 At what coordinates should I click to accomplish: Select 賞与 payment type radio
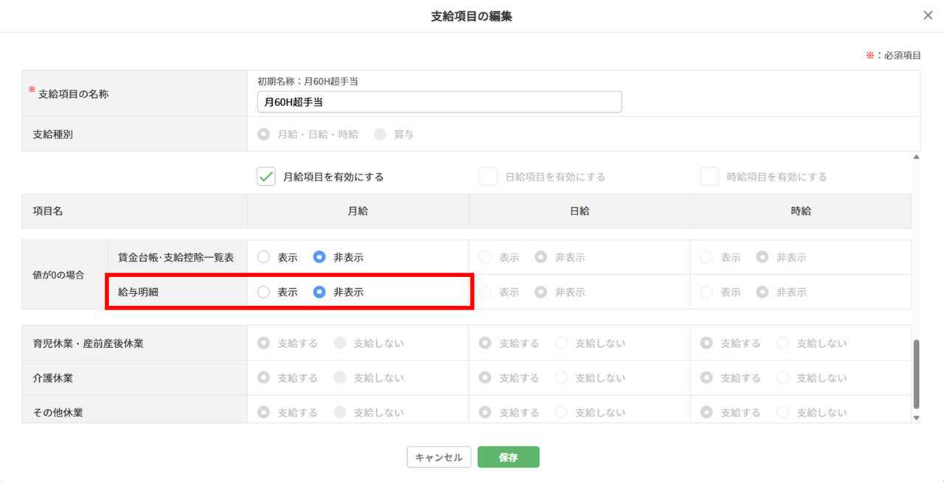pos(380,134)
